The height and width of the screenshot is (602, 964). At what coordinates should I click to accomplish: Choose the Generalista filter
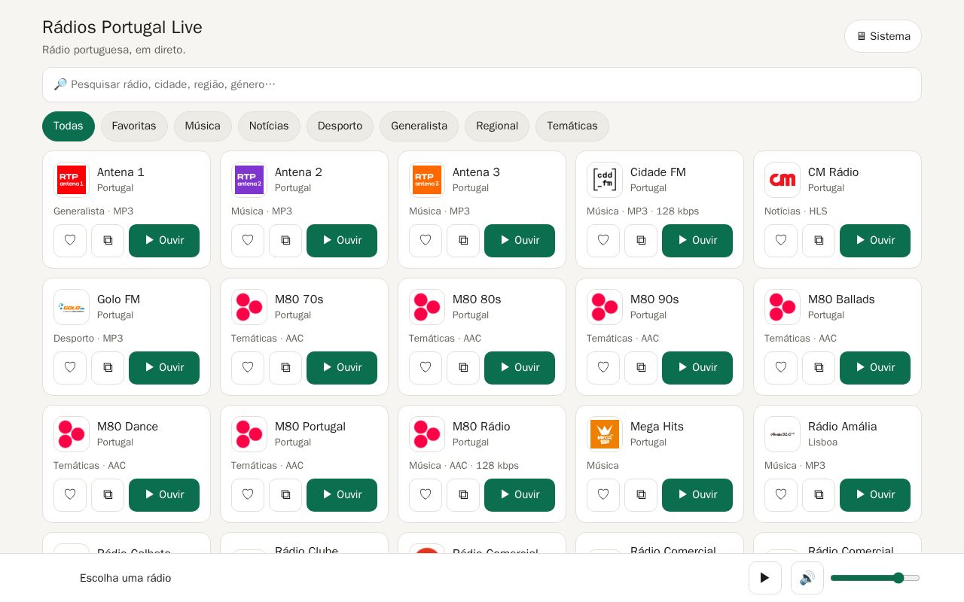coord(419,126)
